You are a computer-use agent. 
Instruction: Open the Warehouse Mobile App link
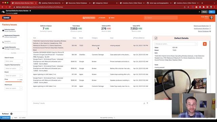[x=202, y=26]
